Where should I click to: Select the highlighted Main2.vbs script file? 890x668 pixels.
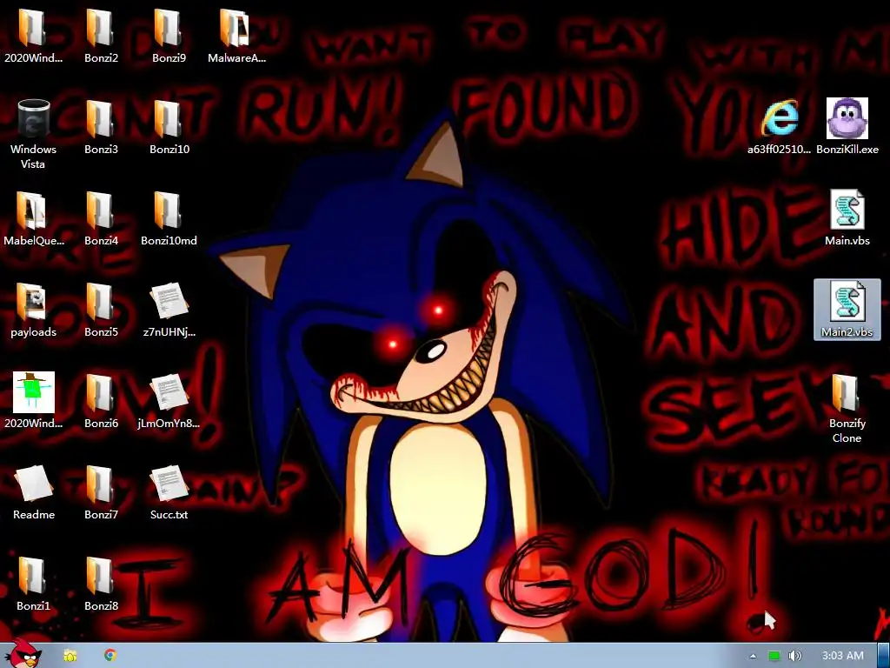[847, 310]
